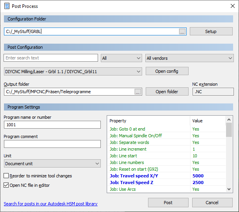This screenshot has width=239, height=212.
Task: Click the 2500 value for Travel Speed Z
Action: coord(198,183)
